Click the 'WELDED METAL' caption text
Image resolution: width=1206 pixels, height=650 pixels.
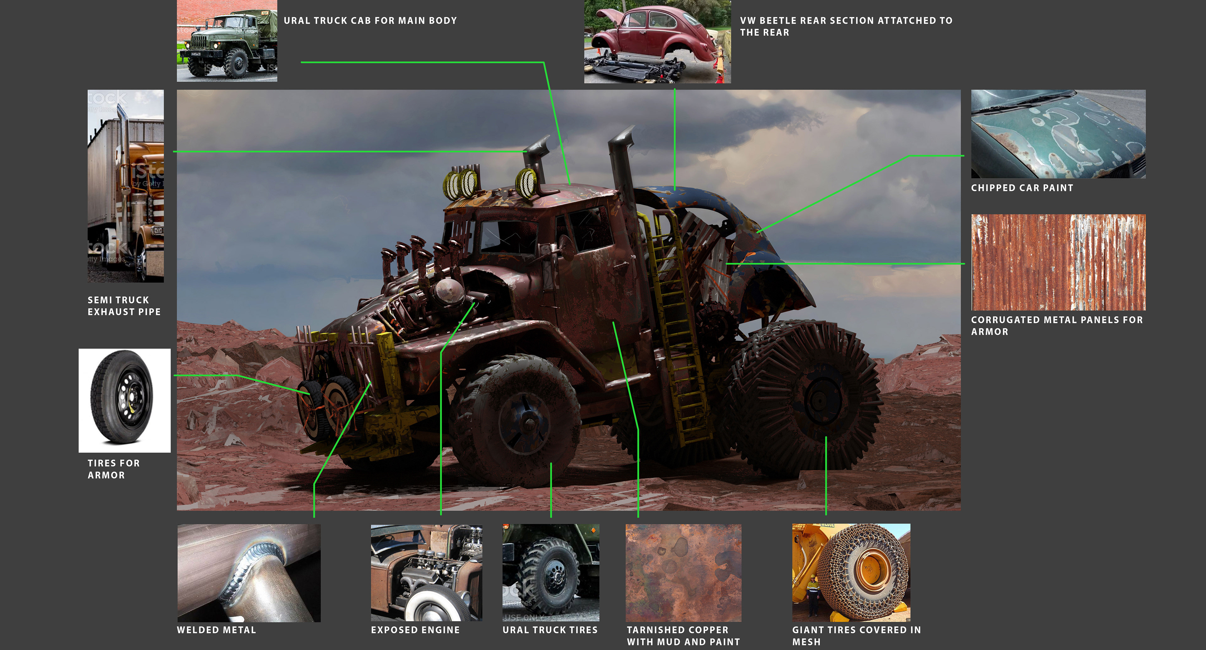216,630
